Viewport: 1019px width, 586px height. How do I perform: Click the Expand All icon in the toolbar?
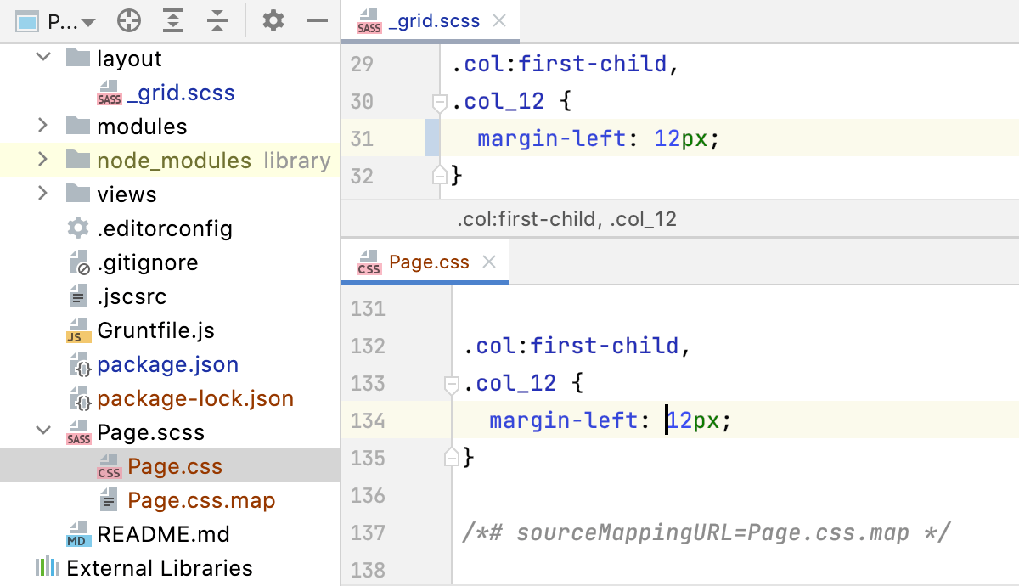(x=173, y=20)
